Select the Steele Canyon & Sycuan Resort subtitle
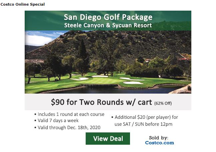This screenshot has width=216, height=152. click(x=108, y=25)
